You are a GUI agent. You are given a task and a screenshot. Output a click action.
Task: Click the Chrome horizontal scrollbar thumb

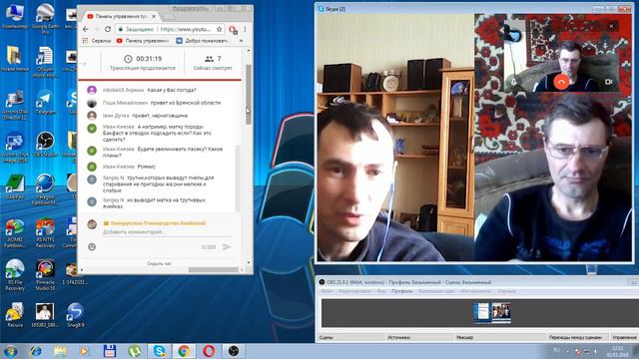[213, 269]
